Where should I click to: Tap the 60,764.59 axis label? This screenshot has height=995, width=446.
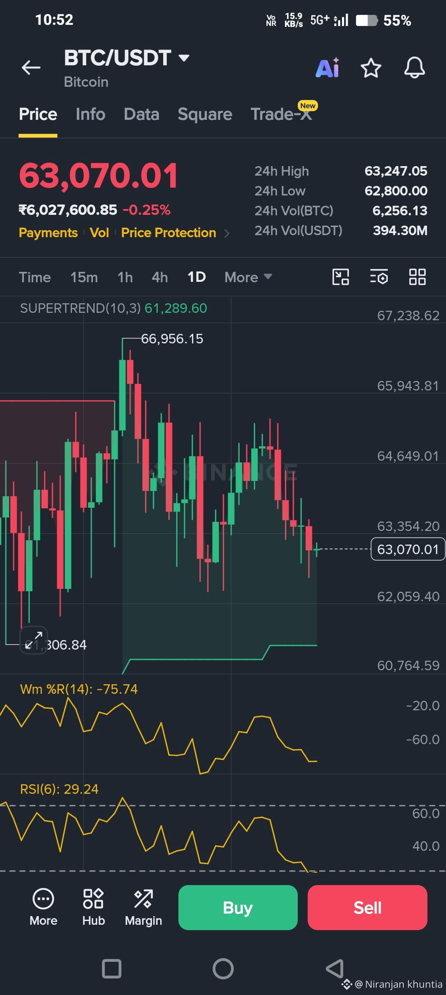click(408, 666)
